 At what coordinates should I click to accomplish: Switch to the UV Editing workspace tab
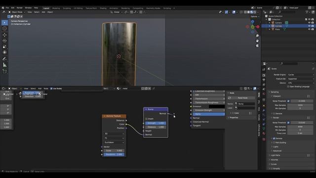78,8
